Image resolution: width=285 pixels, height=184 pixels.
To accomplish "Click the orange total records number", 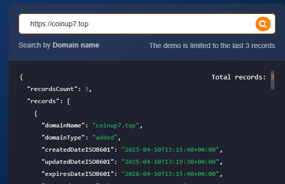I will point(272,77).
